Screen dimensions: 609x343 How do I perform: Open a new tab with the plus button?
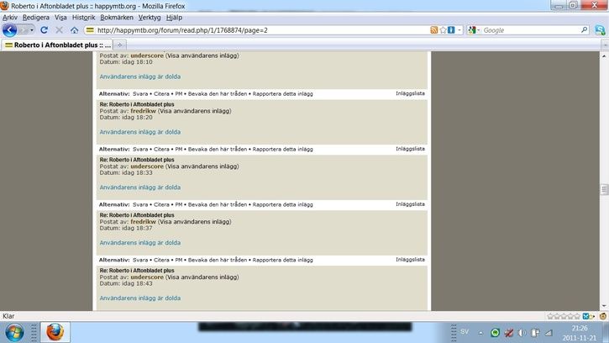pyautogui.click(x=119, y=45)
